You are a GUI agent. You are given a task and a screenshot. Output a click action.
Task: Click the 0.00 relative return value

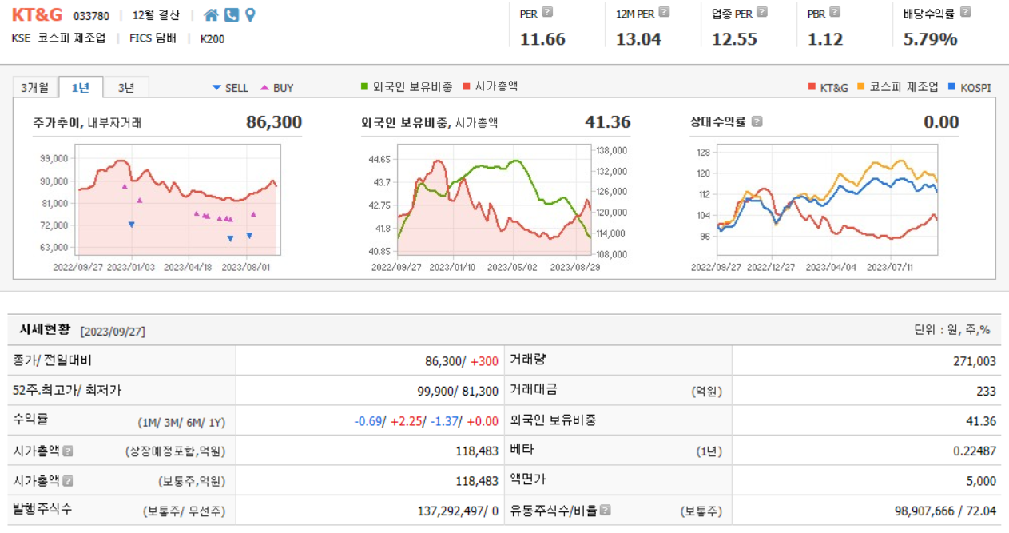[x=941, y=122]
